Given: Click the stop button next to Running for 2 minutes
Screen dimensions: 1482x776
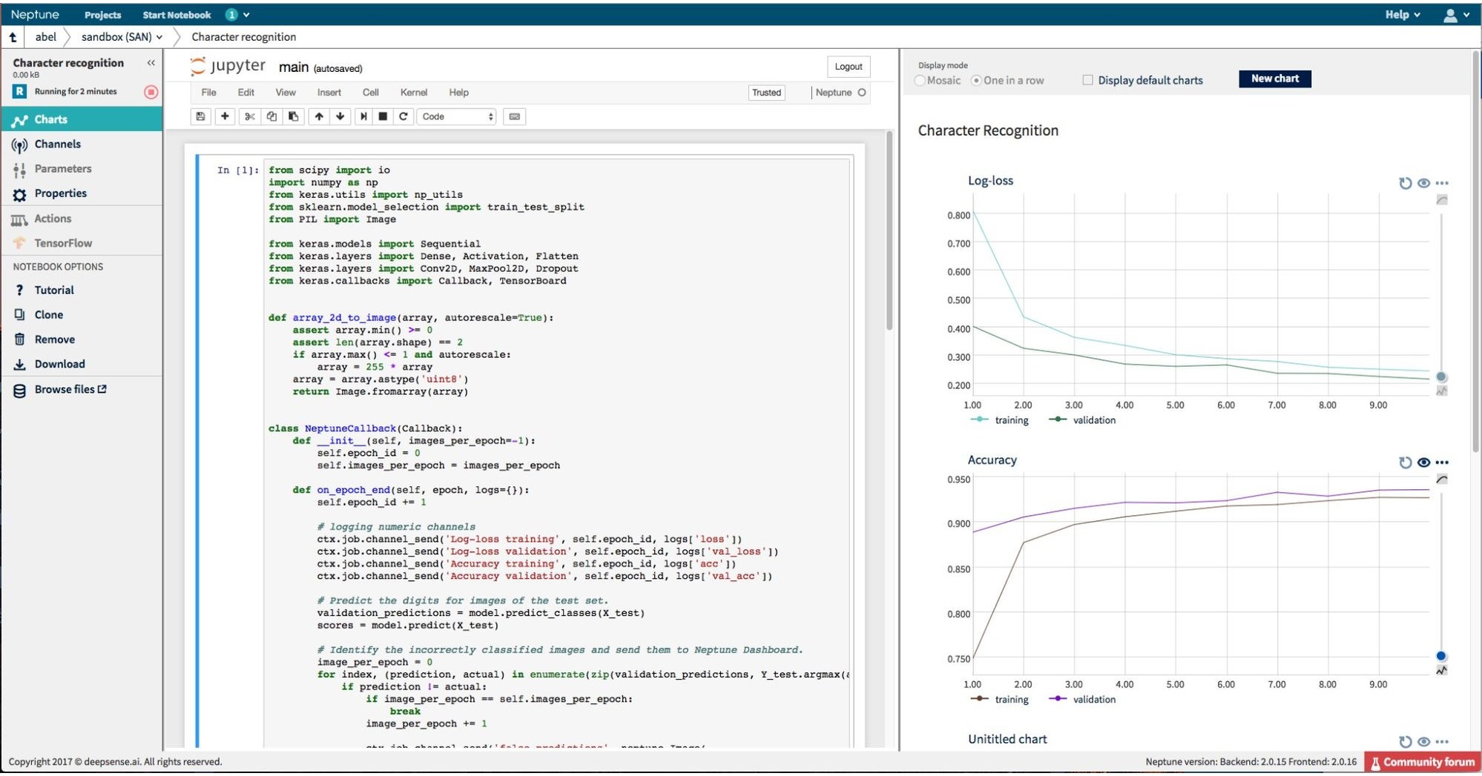Looking at the screenshot, I should click(x=151, y=92).
